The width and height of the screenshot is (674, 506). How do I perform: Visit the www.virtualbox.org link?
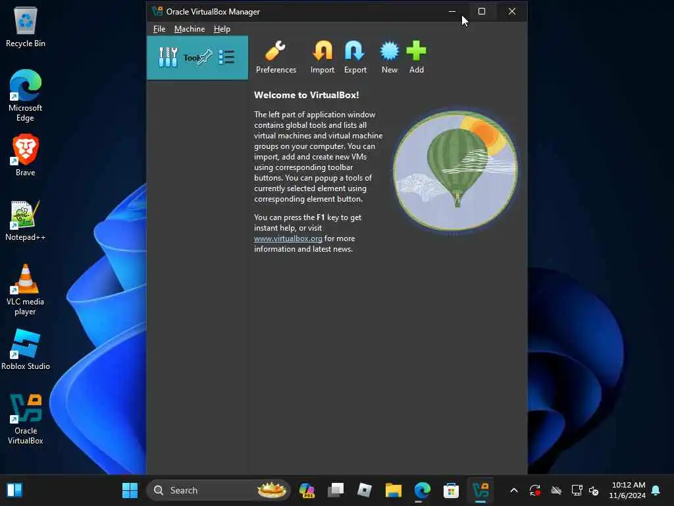288,239
